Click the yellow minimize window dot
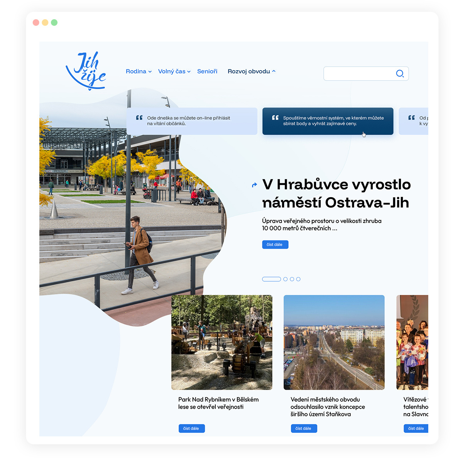 pos(45,22)
